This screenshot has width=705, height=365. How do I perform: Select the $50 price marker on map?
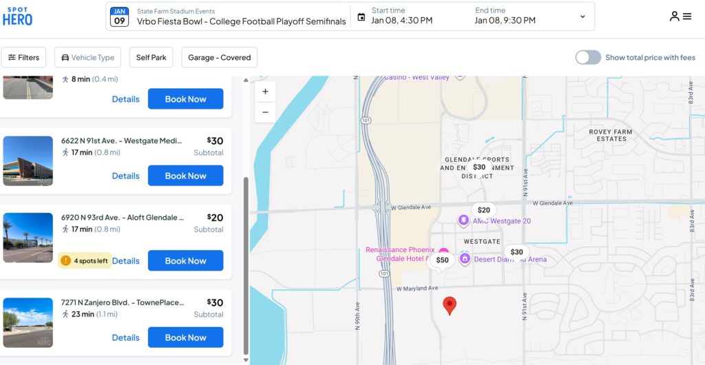(x=443, y=260)
